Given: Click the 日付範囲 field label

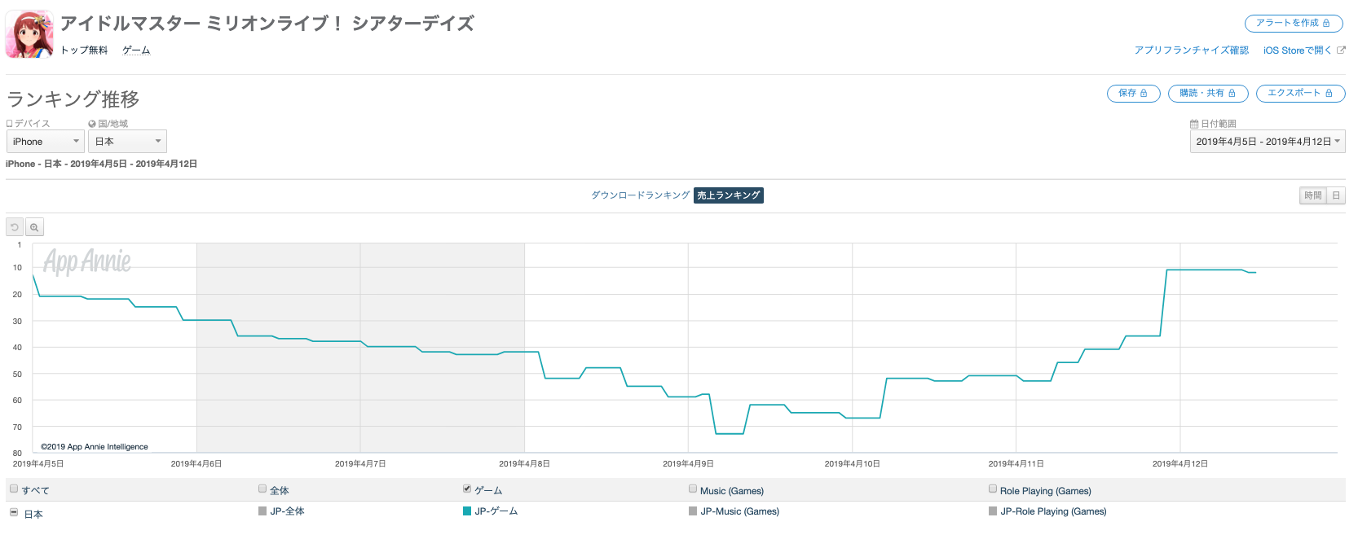Looking at the screenshot, I should pyautogui.click(x=1214, y=124).
